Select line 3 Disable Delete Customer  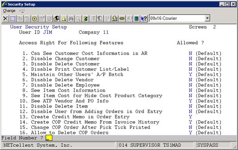(61, 64)
